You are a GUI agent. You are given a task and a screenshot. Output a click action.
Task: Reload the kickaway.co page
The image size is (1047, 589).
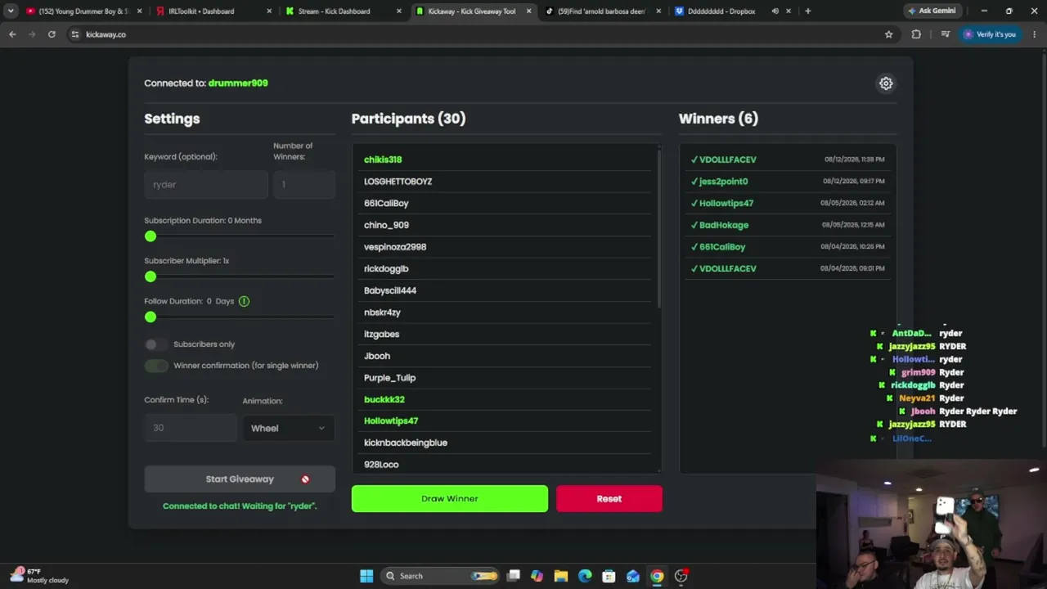(52, 34)
